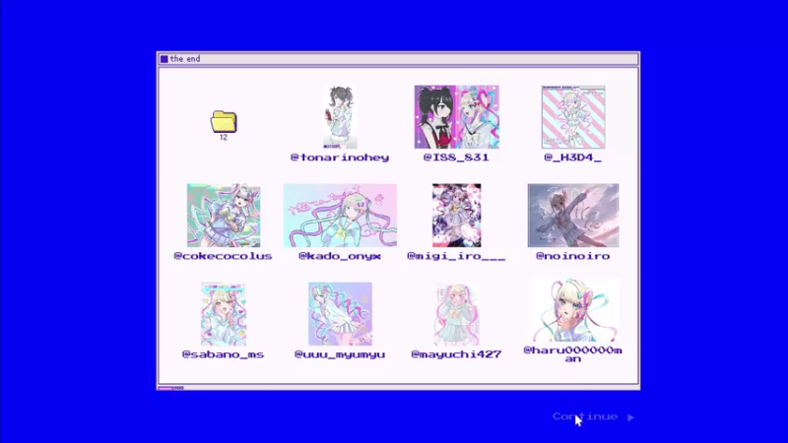Open the @migi_iro___ artwork thumbnail
This screenshot has height=443, width=788.
(457, 216)
